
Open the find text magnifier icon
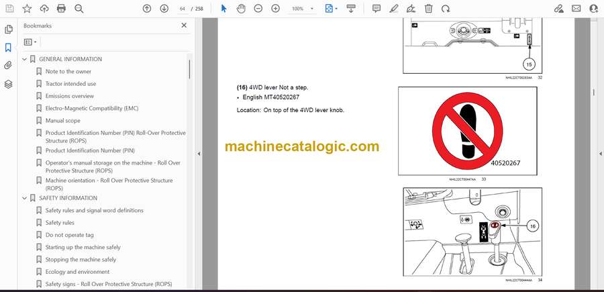[79, 9]
